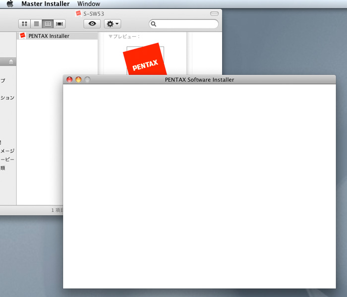Open the gear Action dropdown menu
Screen dimensions: 347x297
click(113, 24)
